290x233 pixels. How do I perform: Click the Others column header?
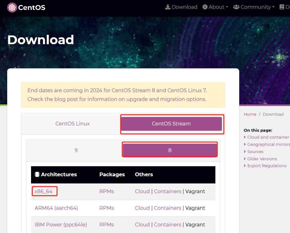[x=144, y=175]
